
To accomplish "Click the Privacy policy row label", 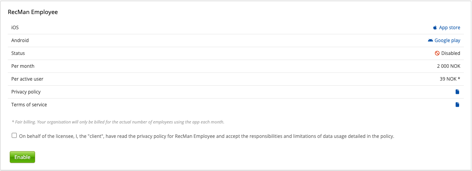I will (x=26, y=92).
